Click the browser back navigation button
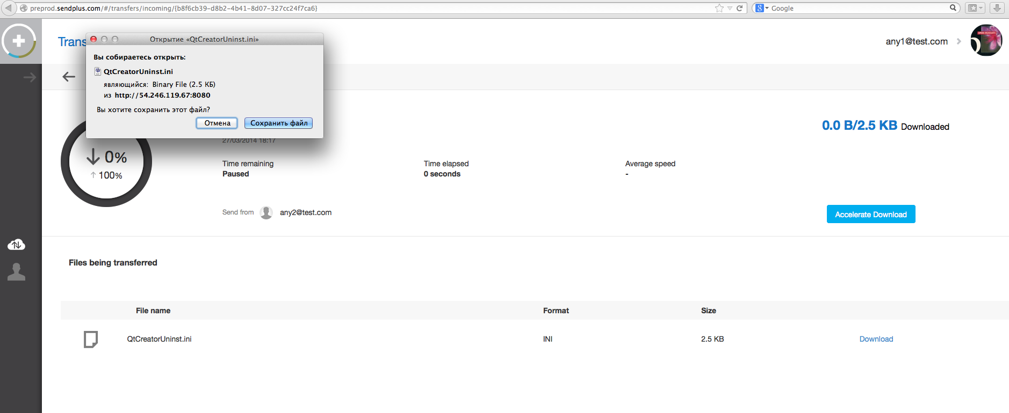This screenshot has height=413, width=1009. [x=9, y=8]
